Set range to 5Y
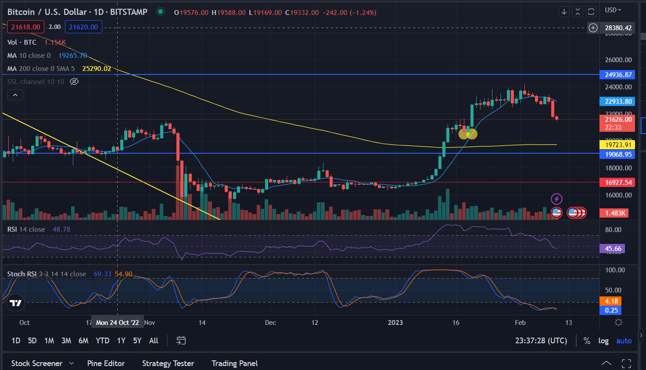 137,341
